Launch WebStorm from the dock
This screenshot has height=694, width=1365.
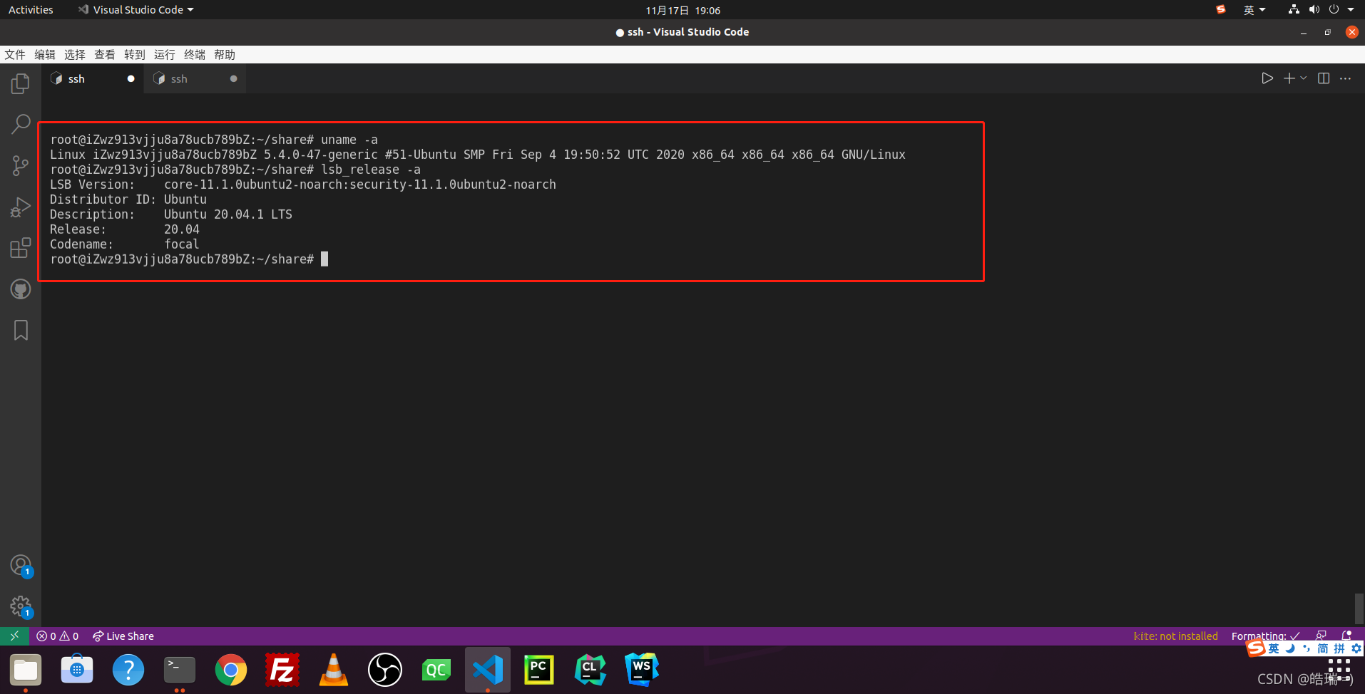click(642, 670)
